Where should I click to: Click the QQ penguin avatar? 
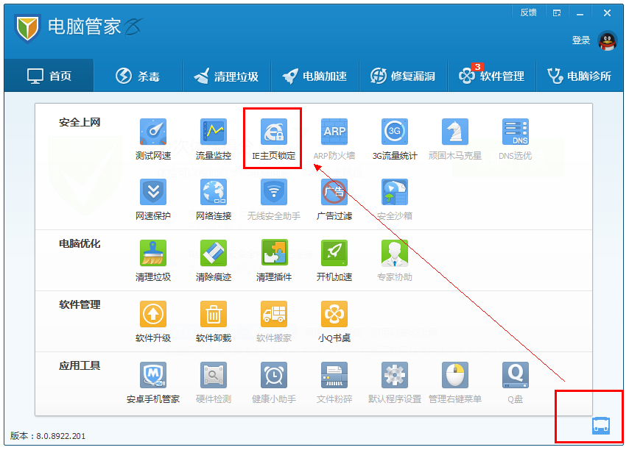coord(608,41)
